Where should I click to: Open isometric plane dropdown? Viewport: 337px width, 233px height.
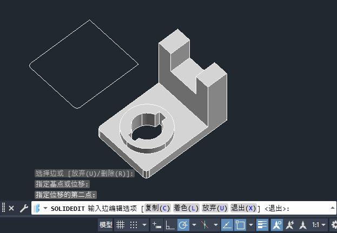216,225
